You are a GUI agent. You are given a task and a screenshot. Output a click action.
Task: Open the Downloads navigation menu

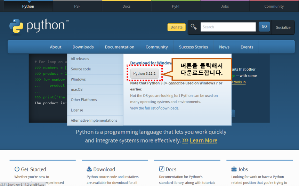tap(83, 47)
